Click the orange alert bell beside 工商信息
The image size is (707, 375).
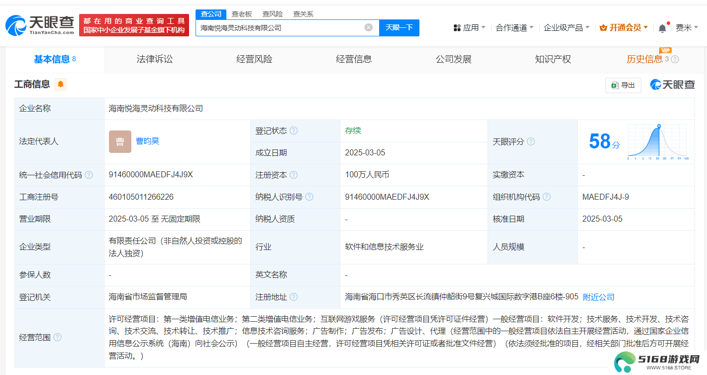tap(61, 84)
